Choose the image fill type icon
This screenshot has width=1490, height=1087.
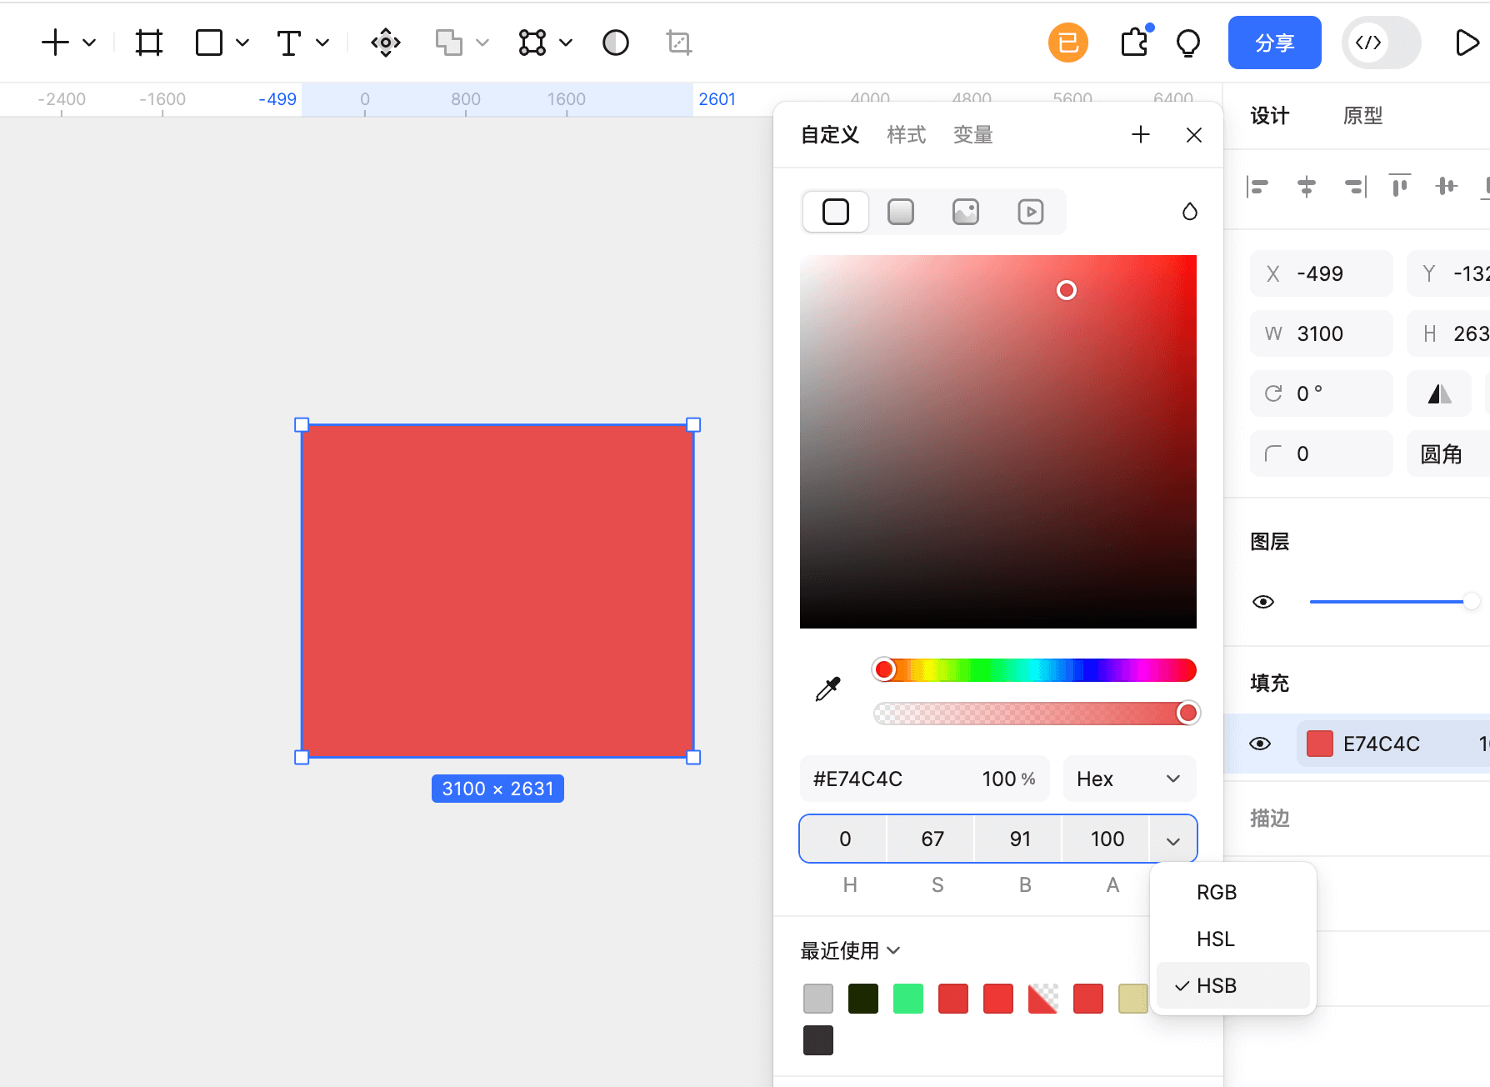(x=965, y=212)
